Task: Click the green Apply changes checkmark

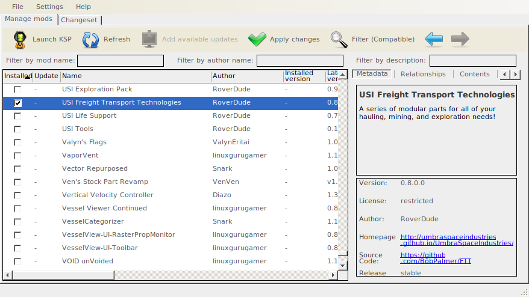Action: pyautogui.click(x=257, y=39)
